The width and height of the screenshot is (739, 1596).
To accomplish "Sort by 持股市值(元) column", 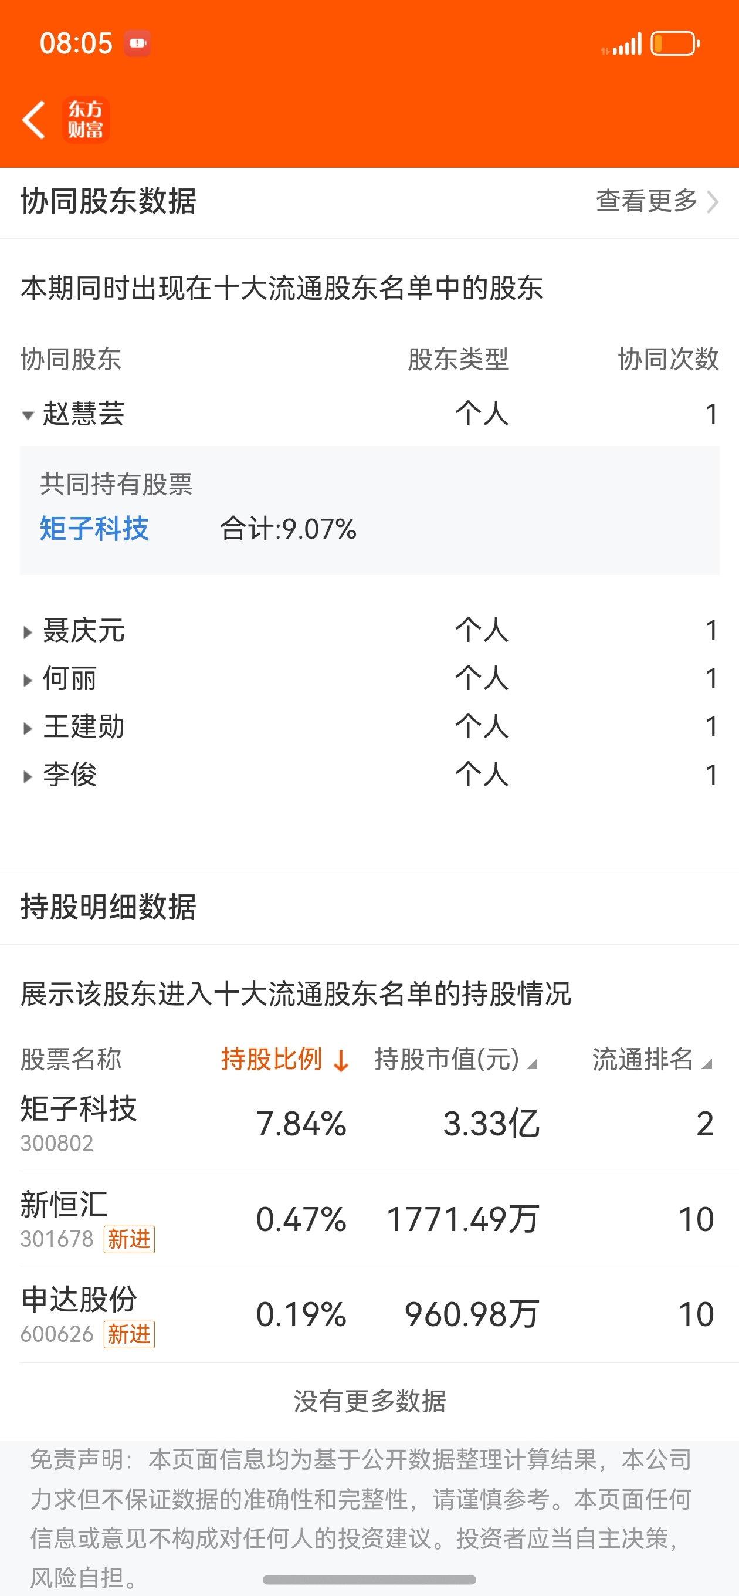I will [455, 1060].
